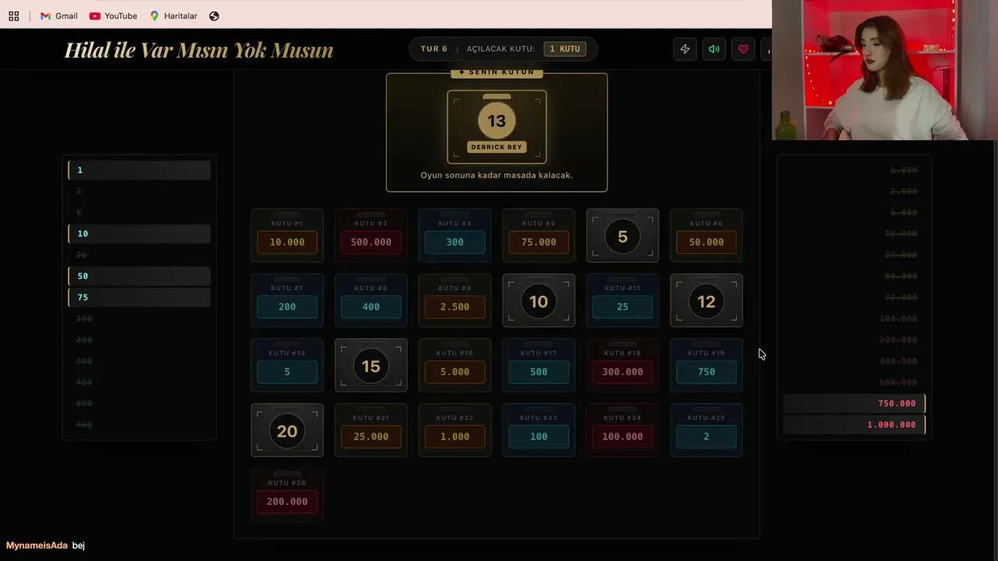
Task: Open the YouTube bookmark
Action: click(113, 16)
